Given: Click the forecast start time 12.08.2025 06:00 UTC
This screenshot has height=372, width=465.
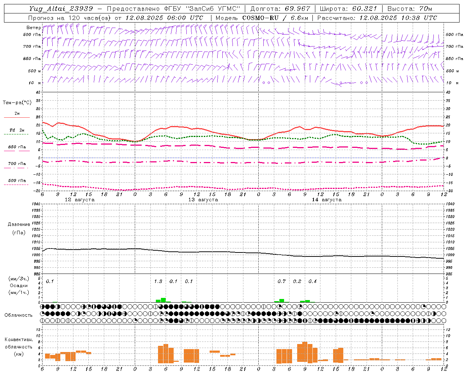Looking at the screenshot, I should pos(164,18).
